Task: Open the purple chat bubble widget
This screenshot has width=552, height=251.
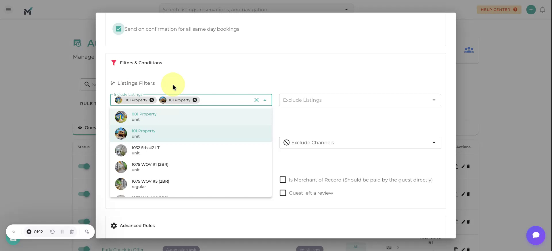Action: [536, 235]
